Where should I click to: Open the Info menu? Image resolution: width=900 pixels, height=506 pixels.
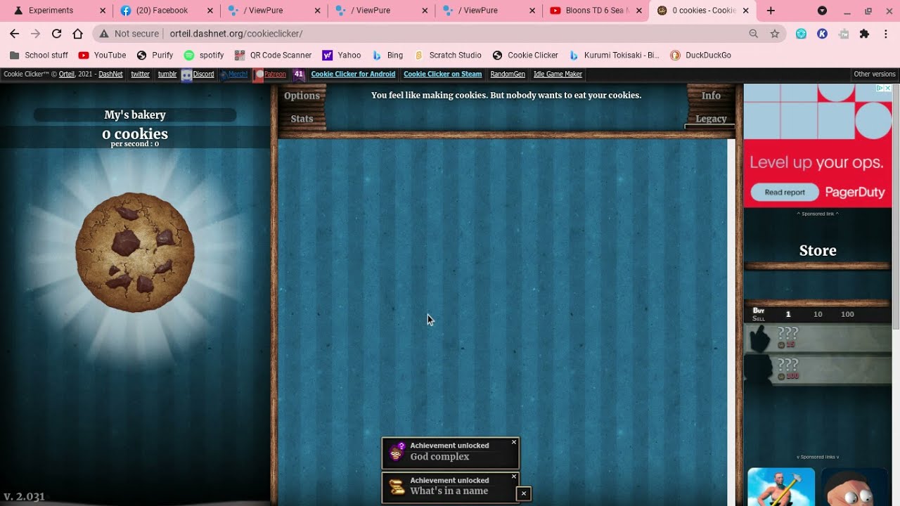(x=711, y=96)
